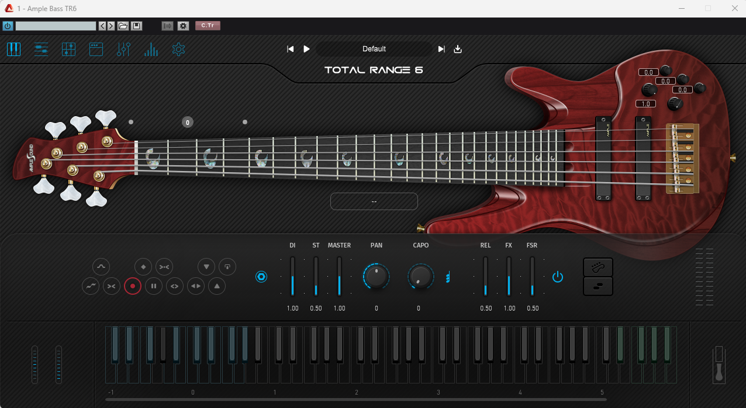
Task: Click the capo marker labeled 0 above fretboard
Action: pyautogui.click(x=187, y=122)
